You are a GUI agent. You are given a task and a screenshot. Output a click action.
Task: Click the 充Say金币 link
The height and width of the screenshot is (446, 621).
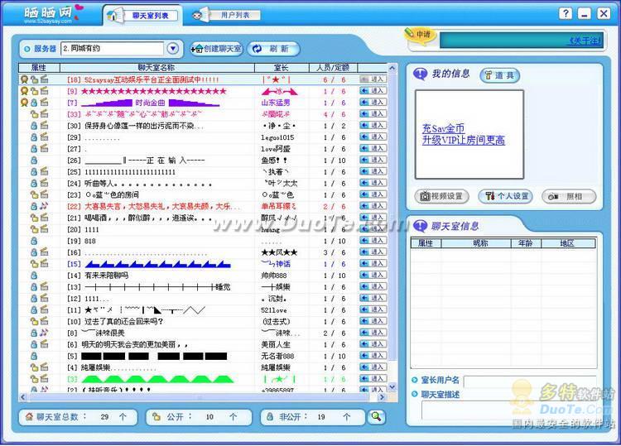[443, 128]
